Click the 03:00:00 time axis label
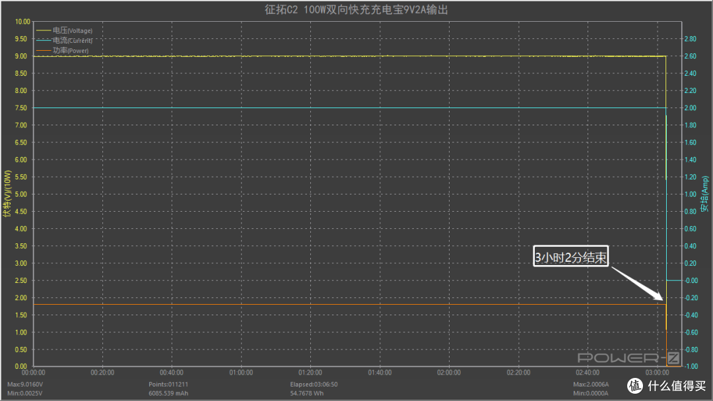This screenshot has height=401, width=713. pyautogui.click(x=657, y=373)
